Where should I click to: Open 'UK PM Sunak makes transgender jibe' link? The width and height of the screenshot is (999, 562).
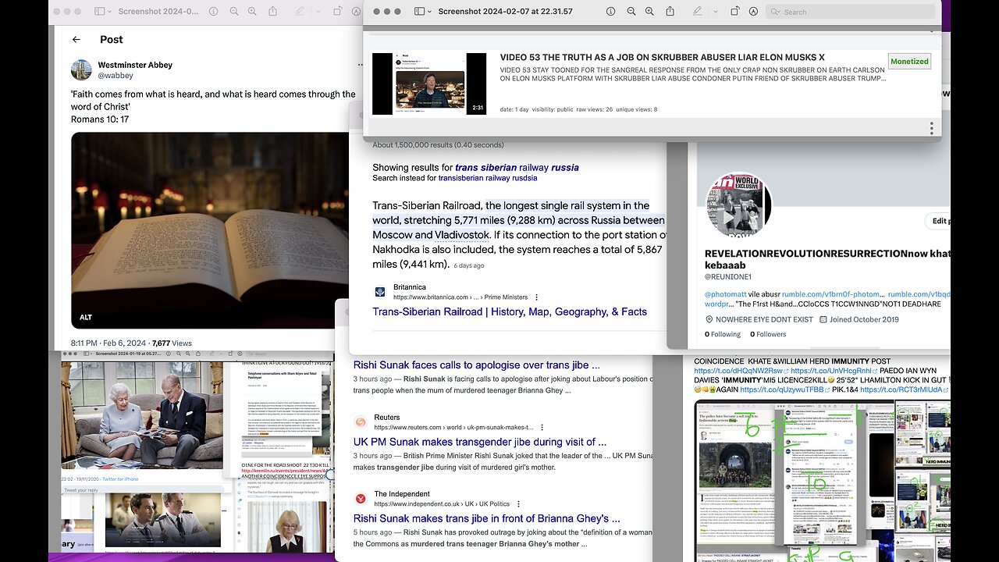(480, 442)
